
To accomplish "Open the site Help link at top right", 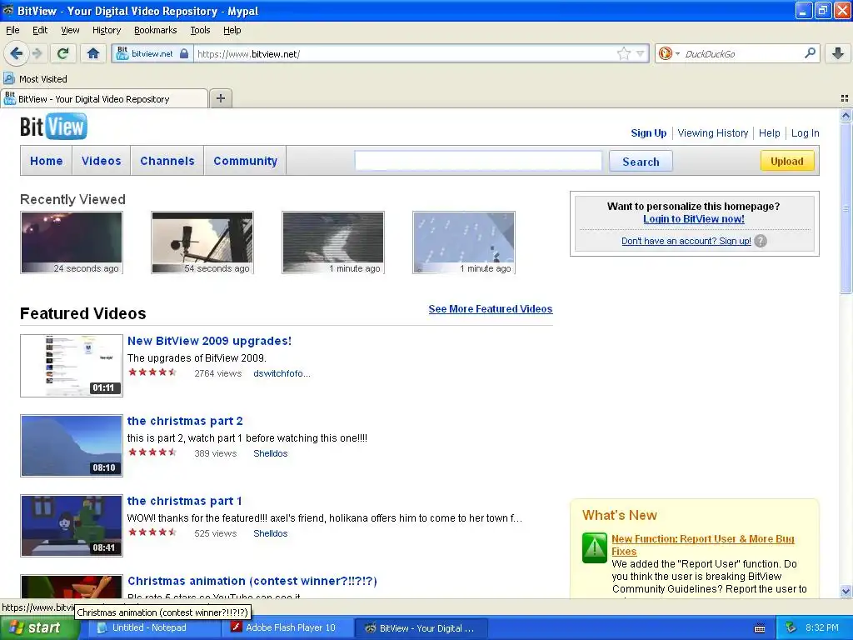I will 769,132.
